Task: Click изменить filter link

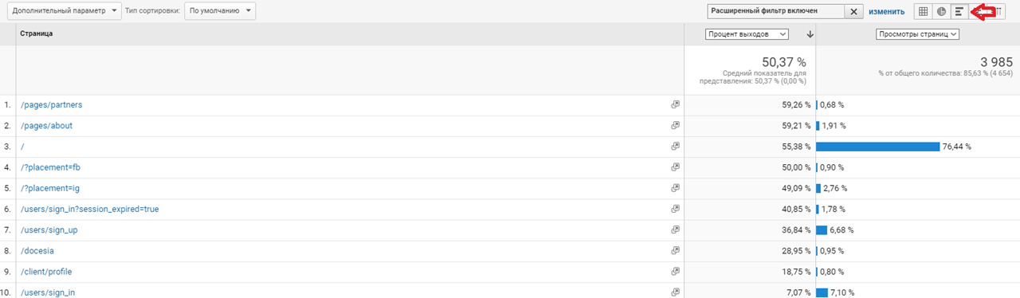Action: pos(887,12)
